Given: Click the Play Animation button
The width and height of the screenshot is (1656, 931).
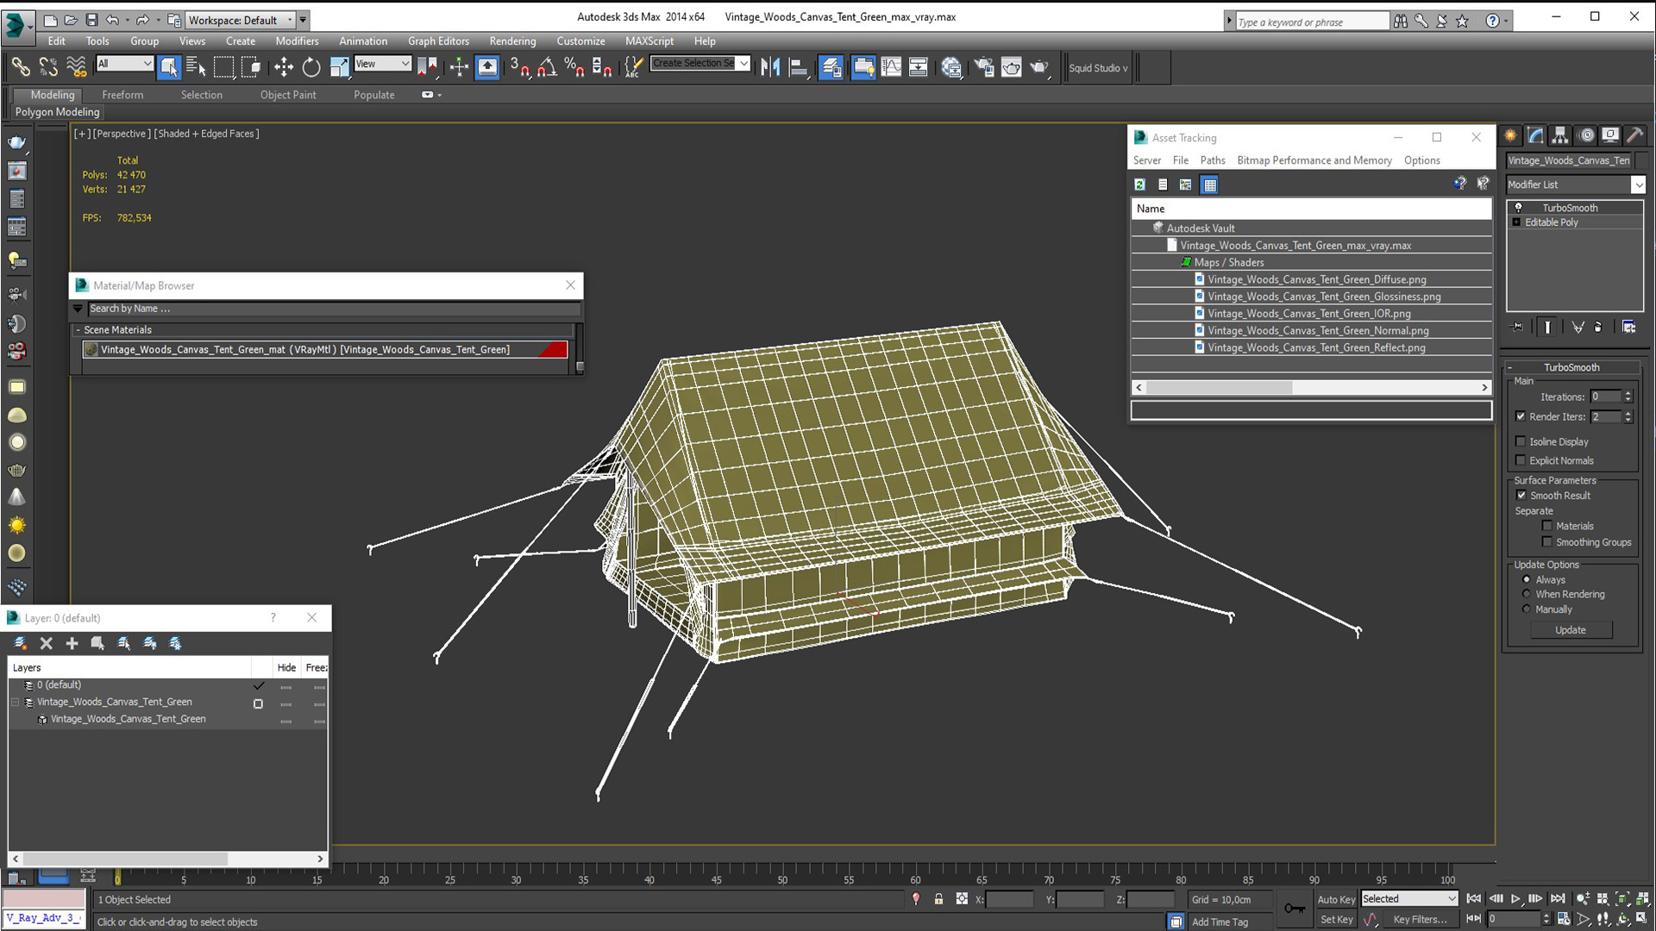Looking at the screenshot, I should [1515, 899].
